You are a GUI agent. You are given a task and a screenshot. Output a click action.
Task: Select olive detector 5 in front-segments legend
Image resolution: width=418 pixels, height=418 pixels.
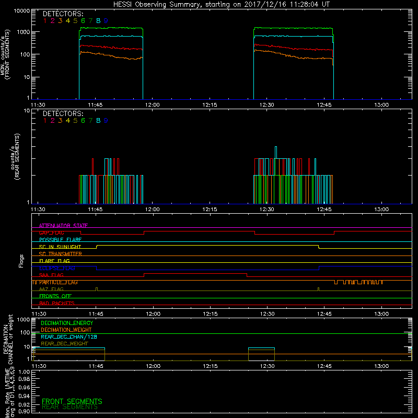[75, 21]
